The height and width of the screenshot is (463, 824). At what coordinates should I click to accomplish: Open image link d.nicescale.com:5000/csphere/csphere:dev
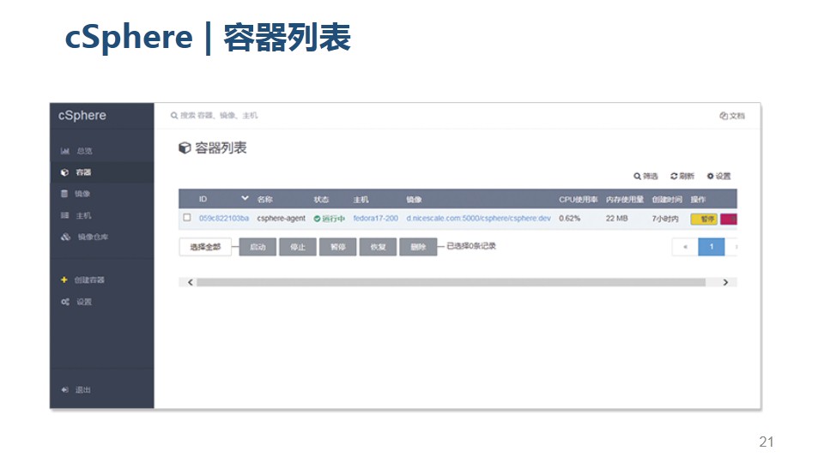click(x=478, y=219)
